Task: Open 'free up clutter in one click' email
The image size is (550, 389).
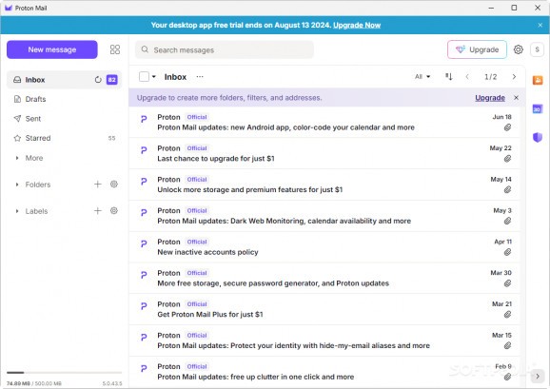Action: tap(324, 372)
